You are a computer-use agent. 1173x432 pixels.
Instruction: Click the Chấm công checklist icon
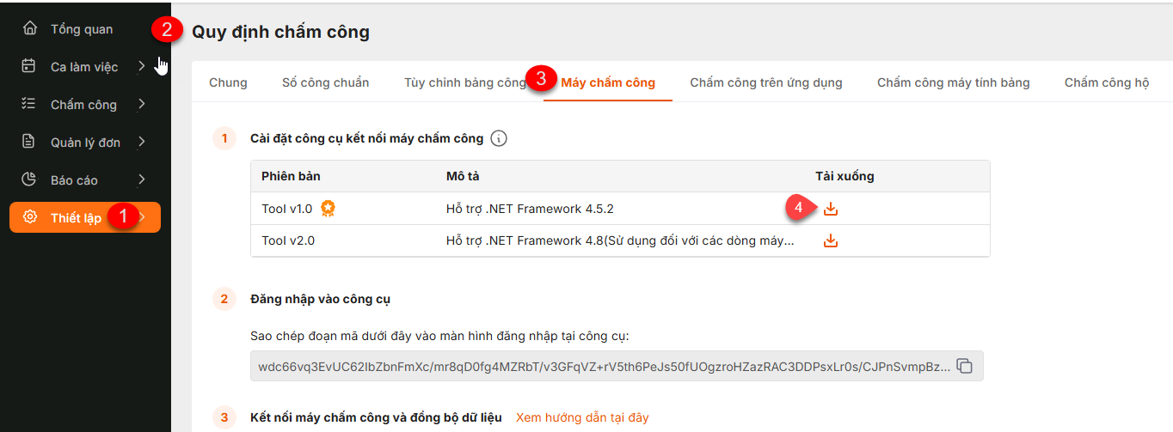29,105
